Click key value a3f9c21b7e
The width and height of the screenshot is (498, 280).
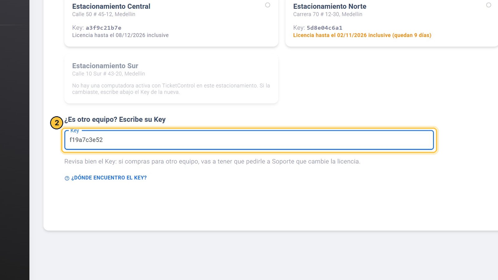[104, 28]
